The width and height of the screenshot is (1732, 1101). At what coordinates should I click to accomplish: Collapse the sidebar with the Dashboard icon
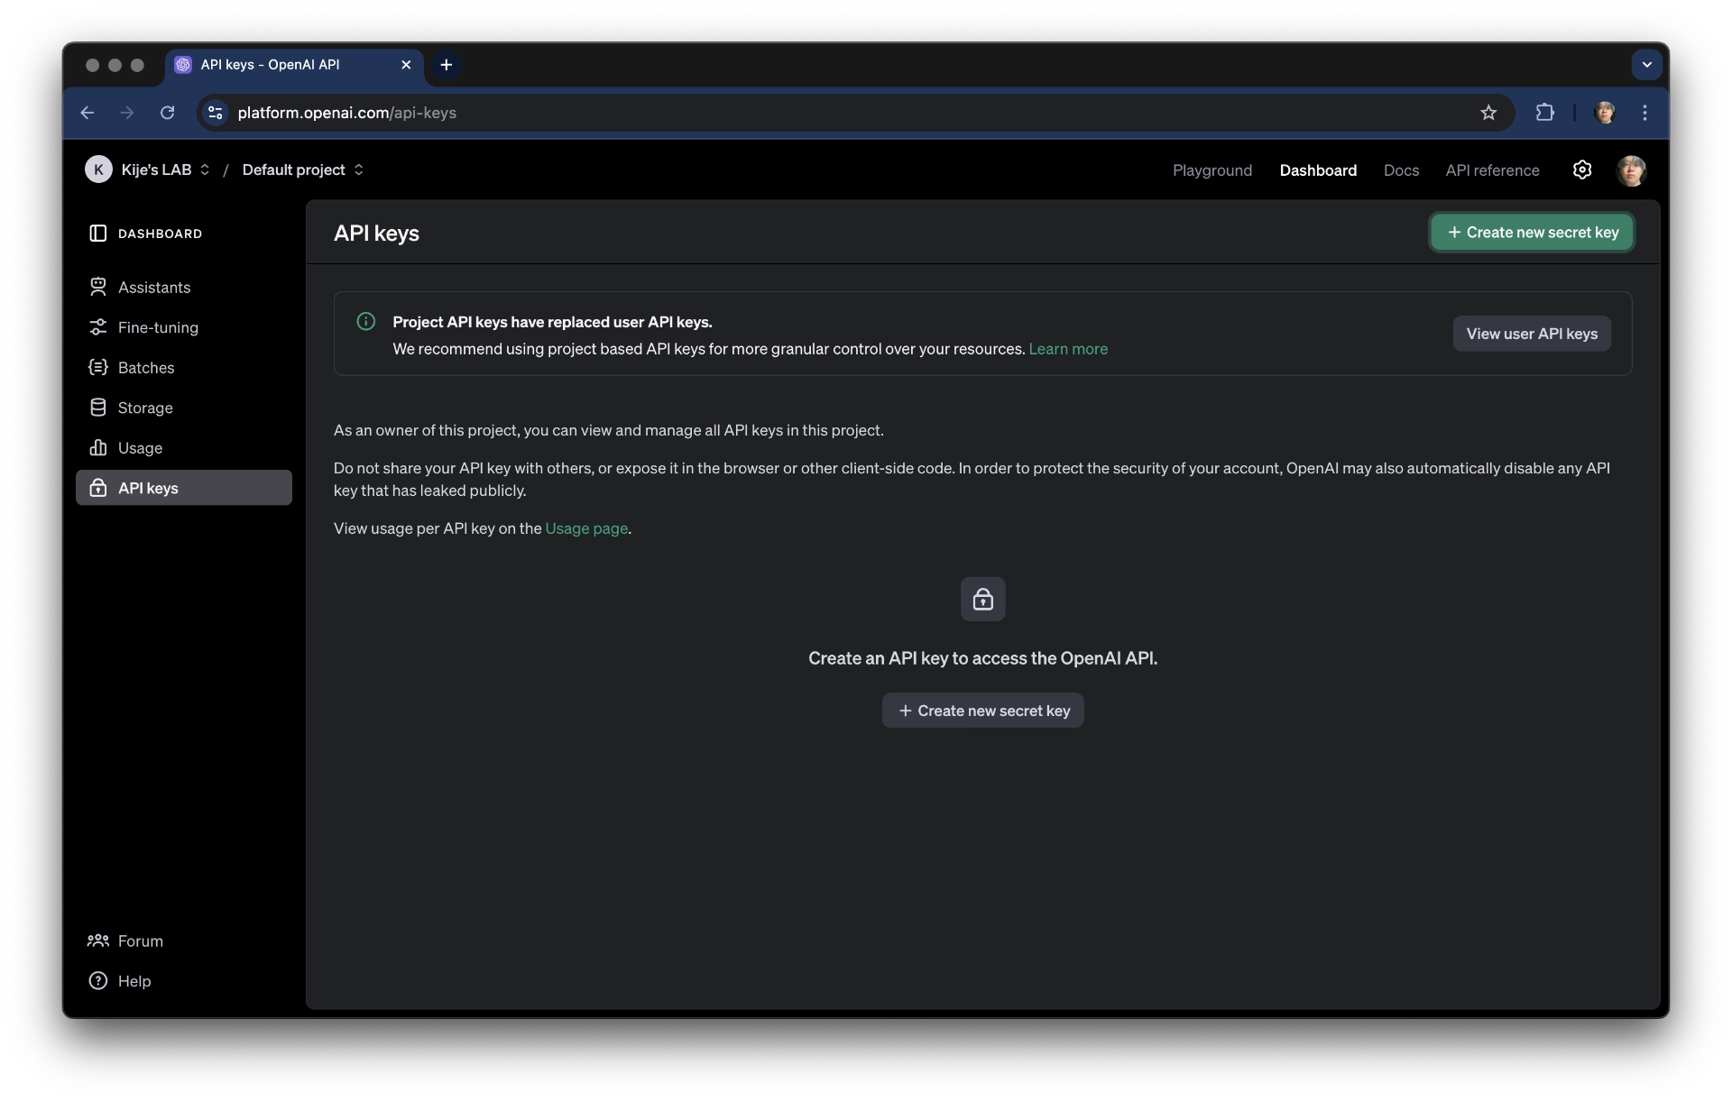click(x=97, y=234)
